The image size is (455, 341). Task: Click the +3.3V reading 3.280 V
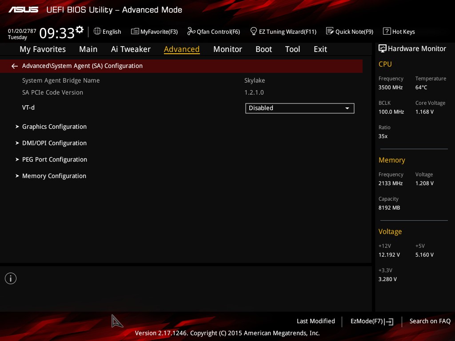coord(387,279)
